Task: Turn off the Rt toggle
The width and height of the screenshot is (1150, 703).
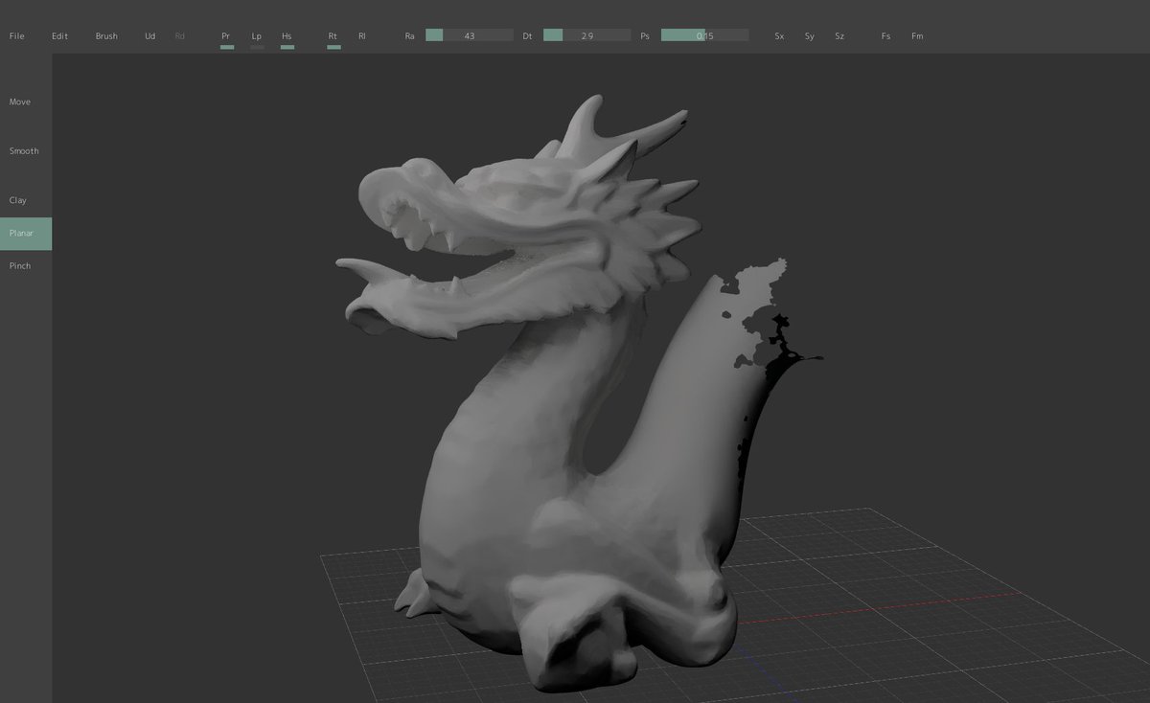Action: 333,35
